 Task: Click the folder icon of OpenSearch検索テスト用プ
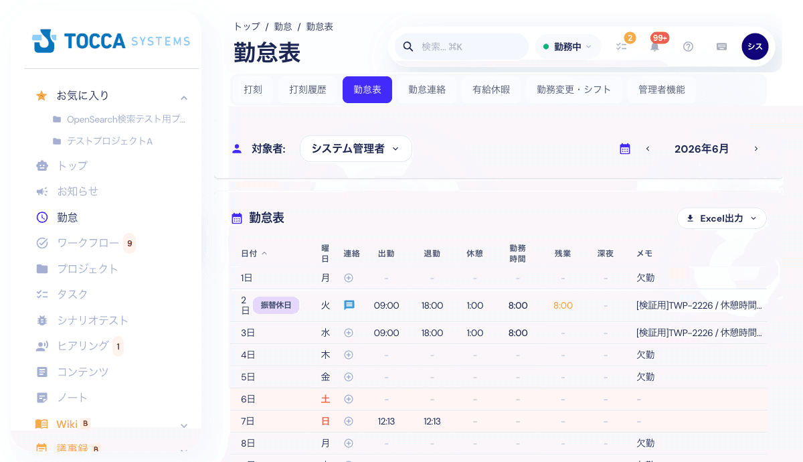(x=57, y=119)
